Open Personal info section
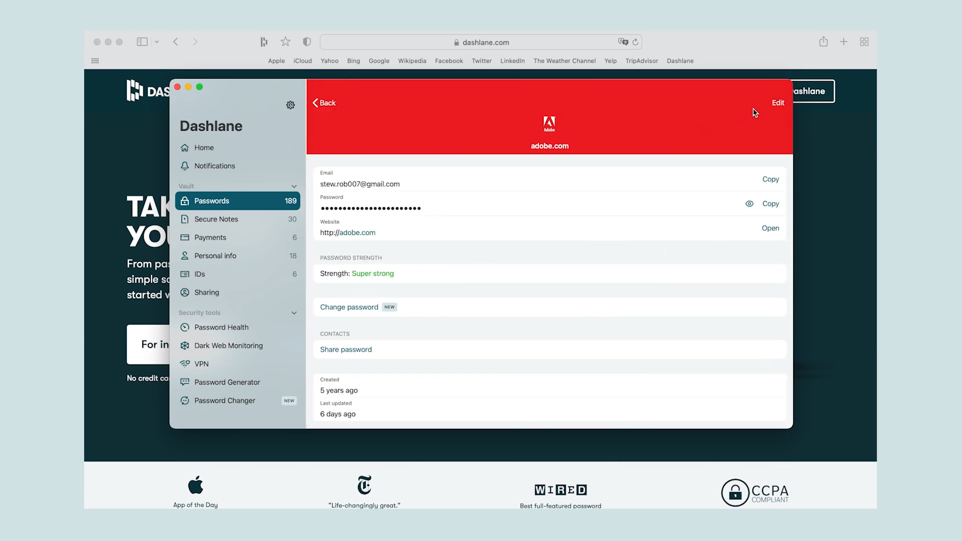Viewport: 962px width, 541px height. point(238,256)
